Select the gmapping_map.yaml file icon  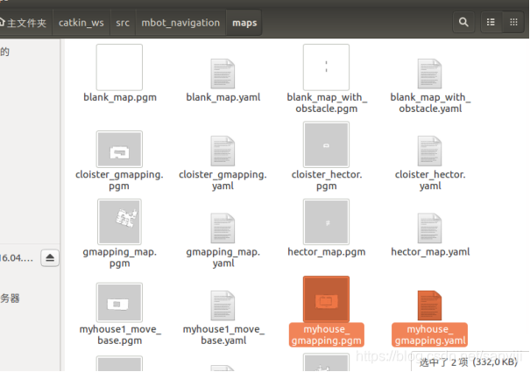(223, 228)
